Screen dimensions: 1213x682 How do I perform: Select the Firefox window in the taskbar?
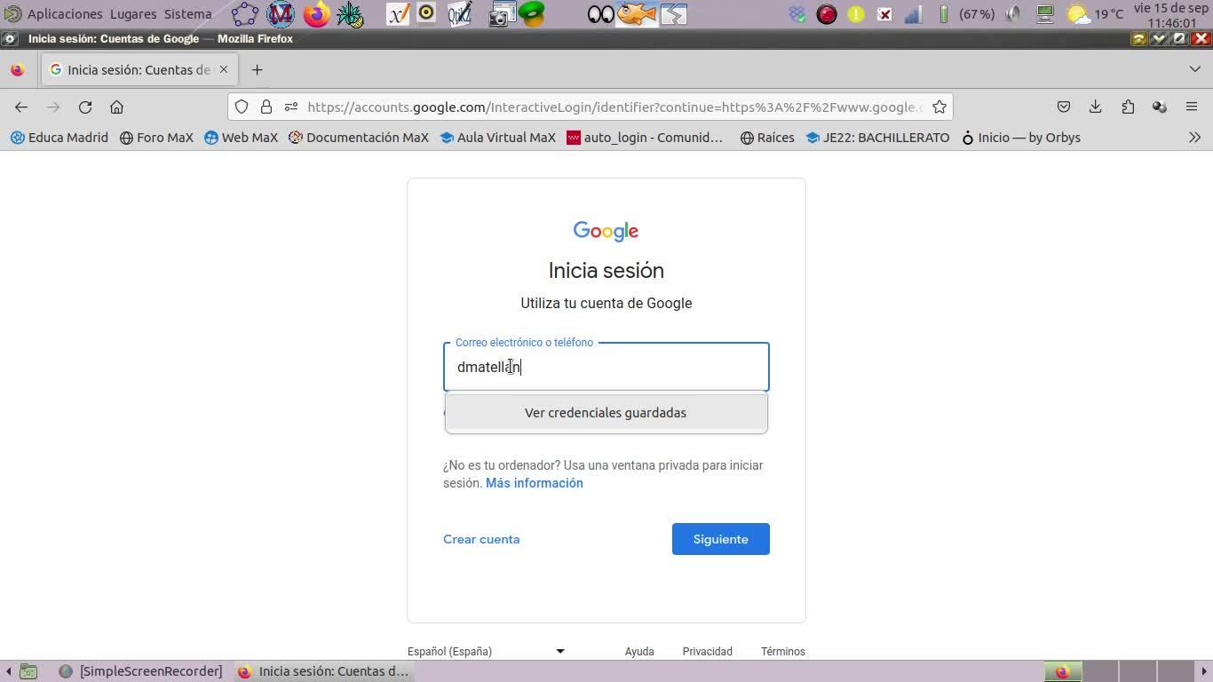coord(324,671)
